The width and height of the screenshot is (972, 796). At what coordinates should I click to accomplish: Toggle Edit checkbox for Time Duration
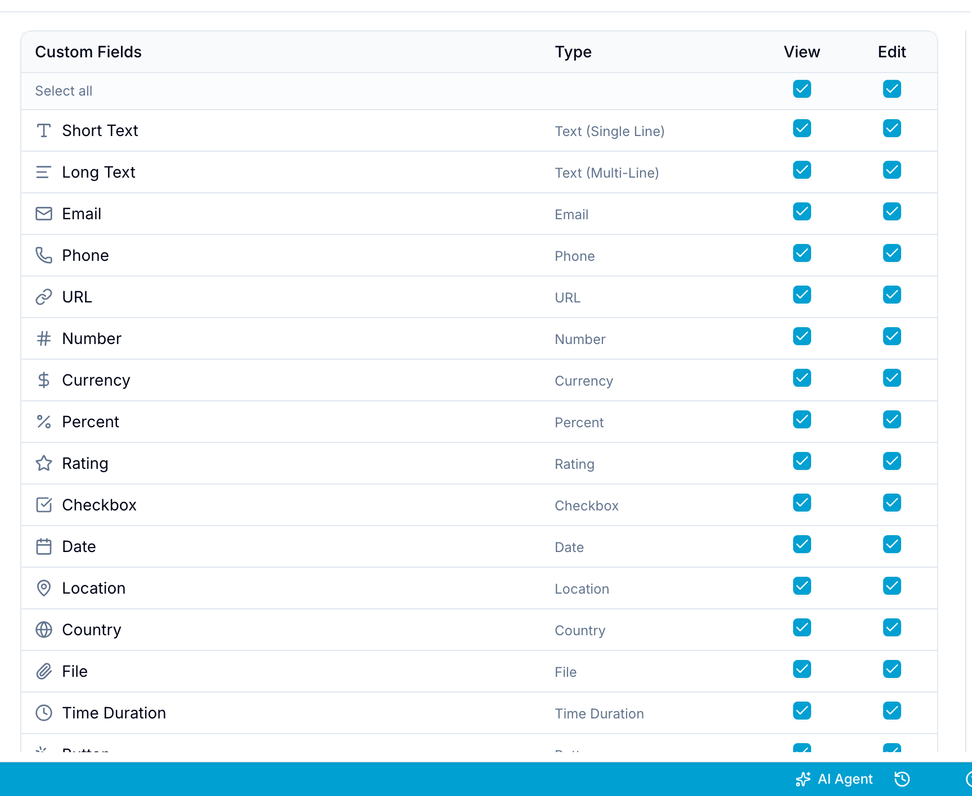coord(892,711)
